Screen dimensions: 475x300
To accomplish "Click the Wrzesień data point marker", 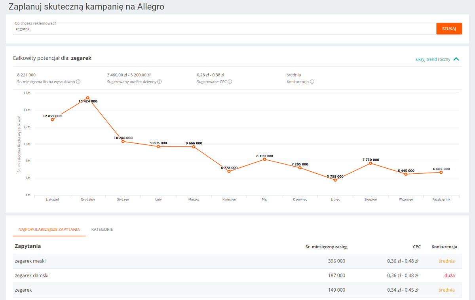I will pyautogui.click(x=406, y=174).
